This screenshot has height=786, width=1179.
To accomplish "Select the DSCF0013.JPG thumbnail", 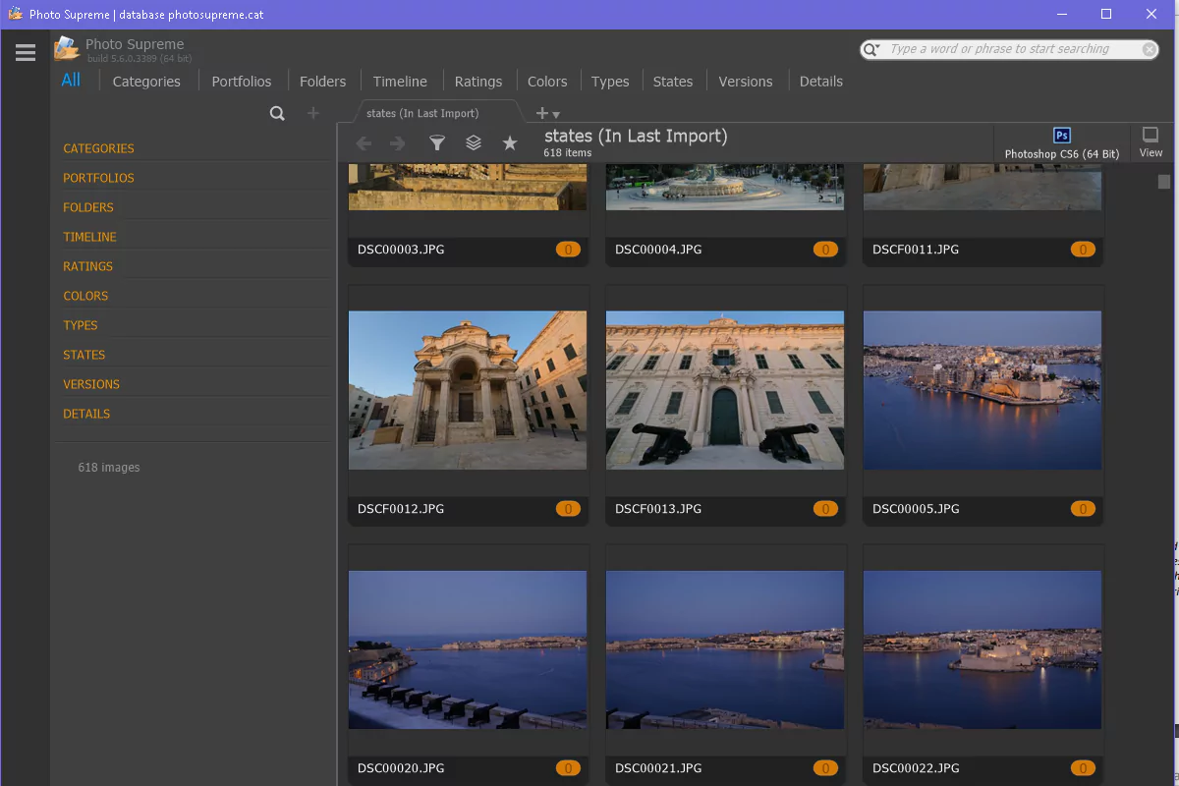I will point(725,390).
